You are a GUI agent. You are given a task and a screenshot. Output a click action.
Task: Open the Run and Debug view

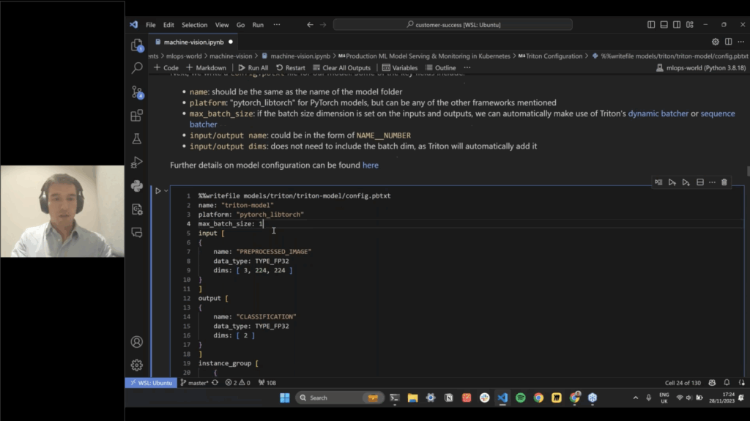137,162
